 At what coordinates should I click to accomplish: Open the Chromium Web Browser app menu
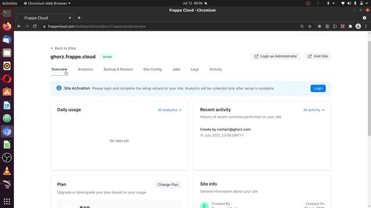[x=47, y=3]
